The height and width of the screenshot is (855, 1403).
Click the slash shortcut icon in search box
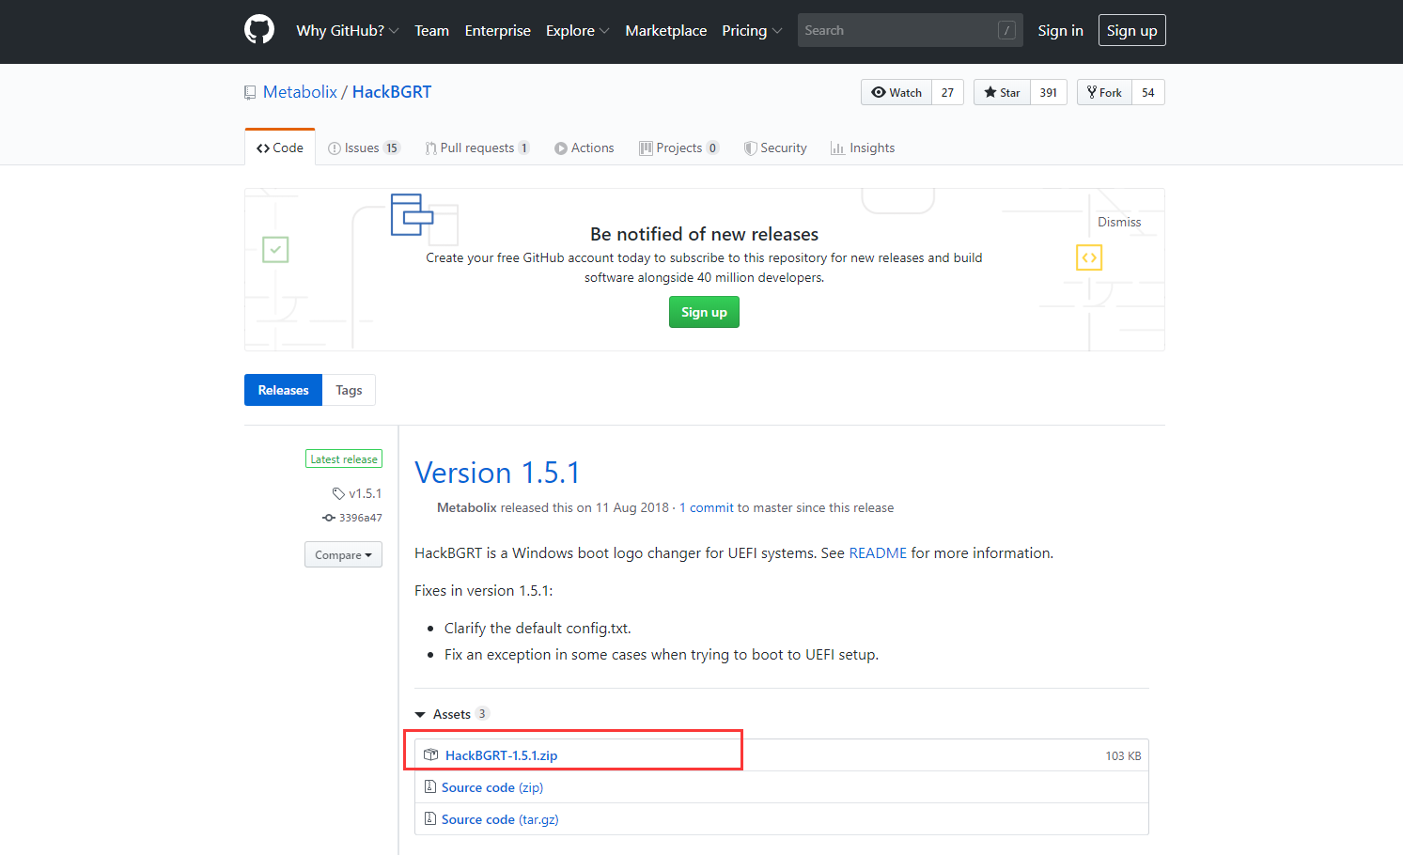1006,30
